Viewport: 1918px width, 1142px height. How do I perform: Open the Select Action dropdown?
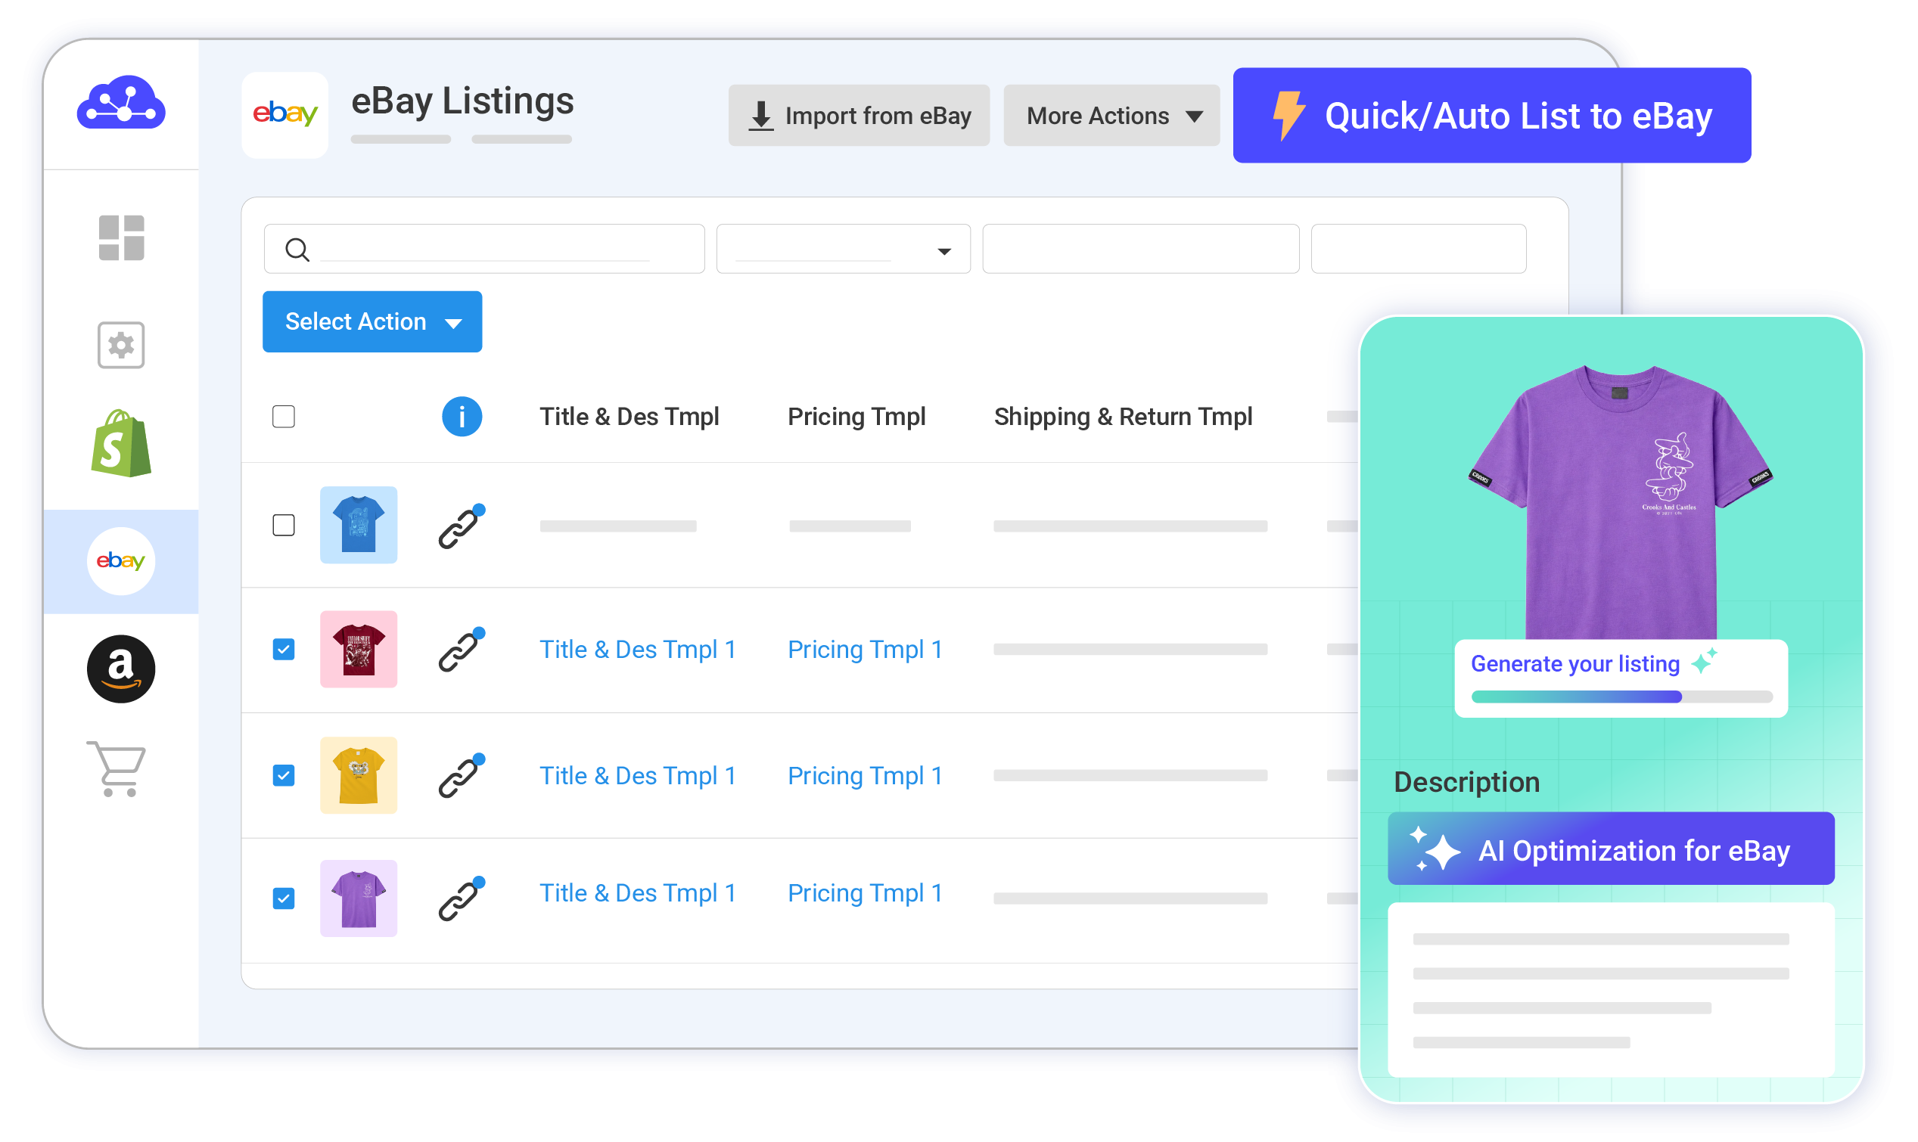click(x=373, y=322)
